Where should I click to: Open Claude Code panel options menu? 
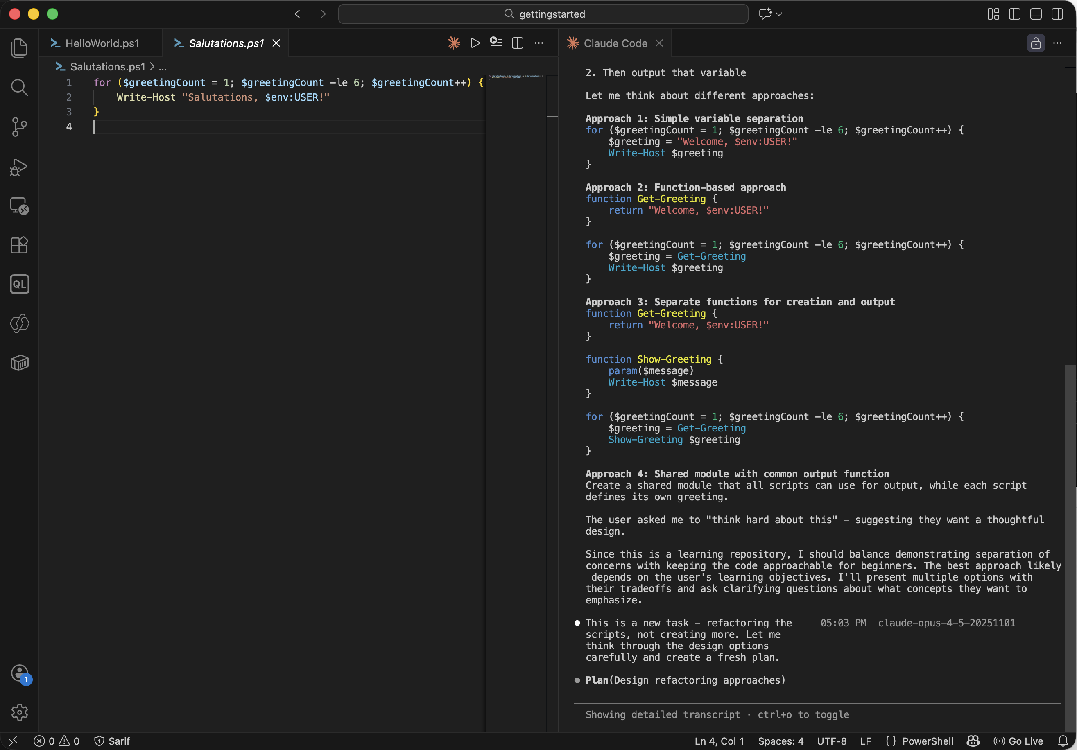[1058, 43]
